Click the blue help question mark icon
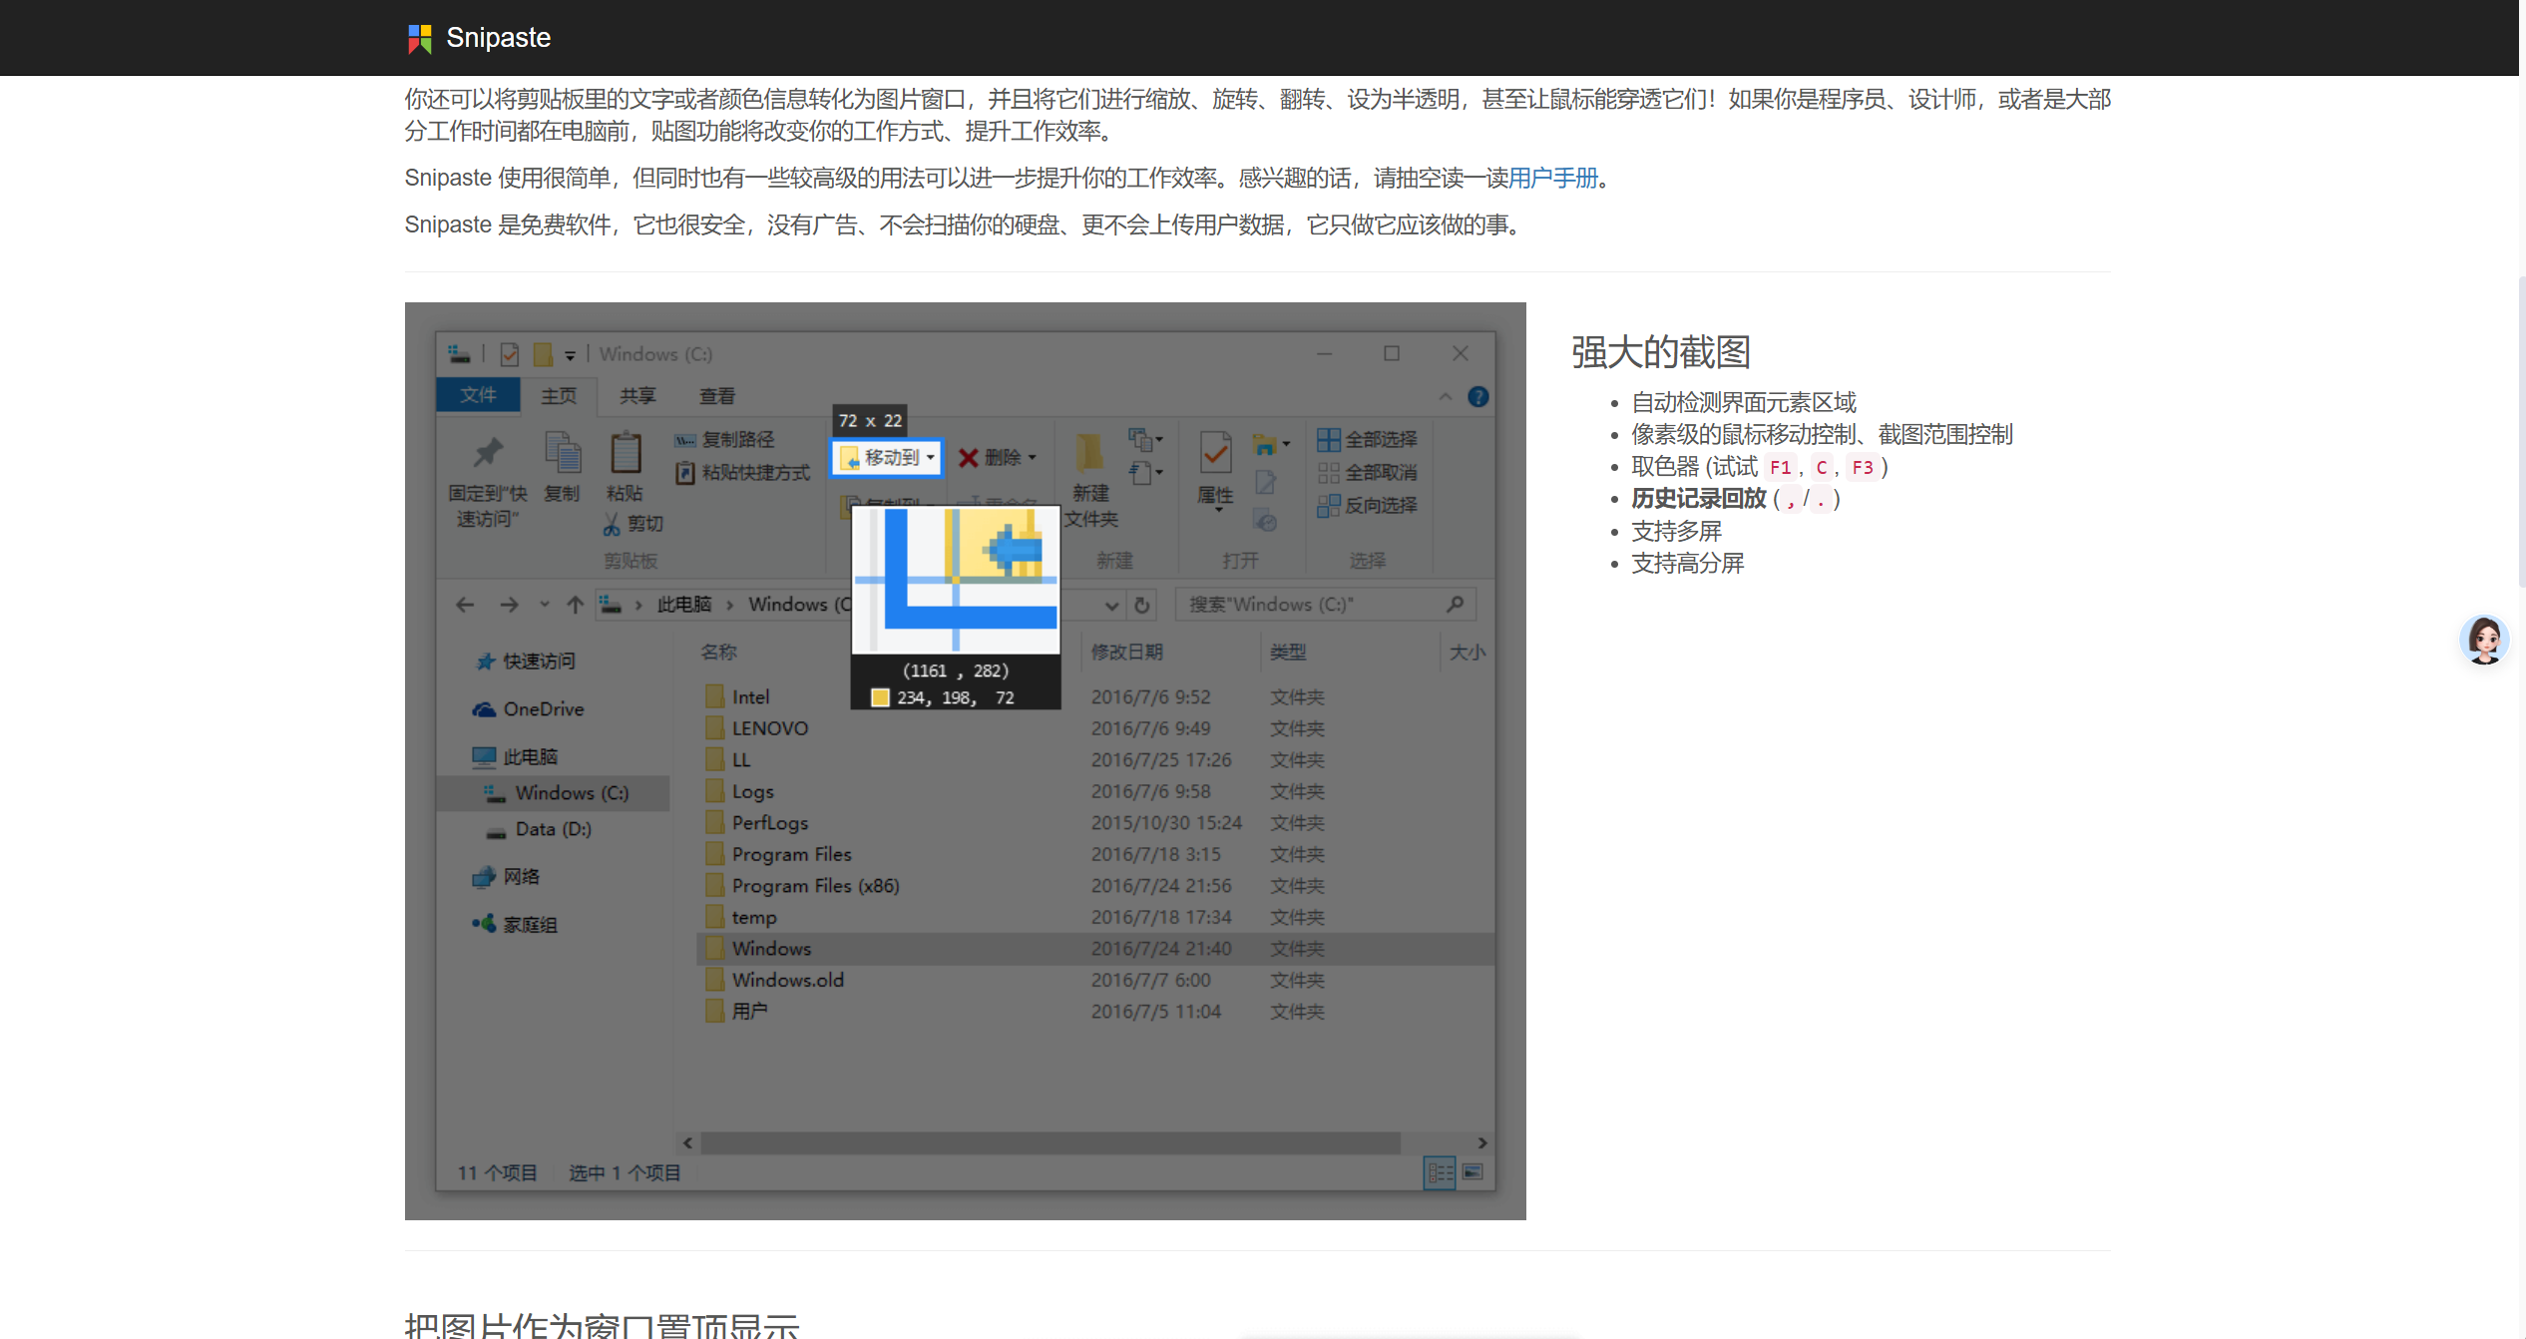The image size is (2526, 1339). click(x=1477, y=397)
